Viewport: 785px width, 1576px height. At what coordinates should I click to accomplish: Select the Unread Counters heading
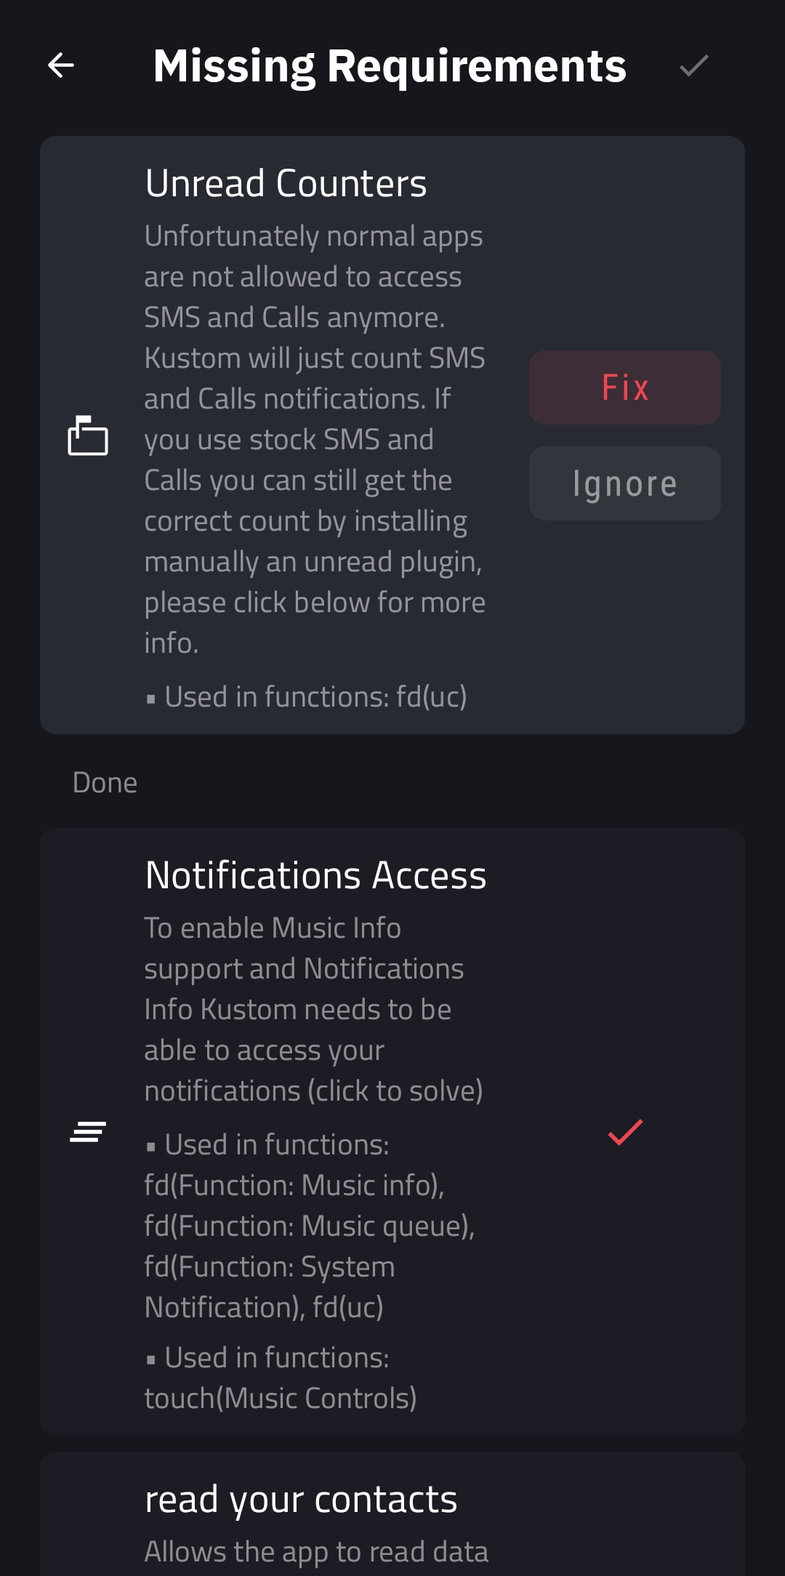pos(286,183)
